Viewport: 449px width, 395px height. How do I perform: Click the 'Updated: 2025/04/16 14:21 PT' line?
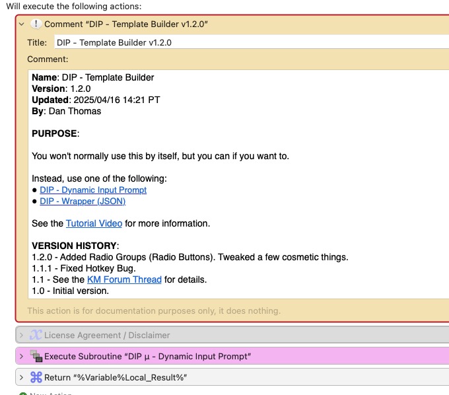coord(96,100)
